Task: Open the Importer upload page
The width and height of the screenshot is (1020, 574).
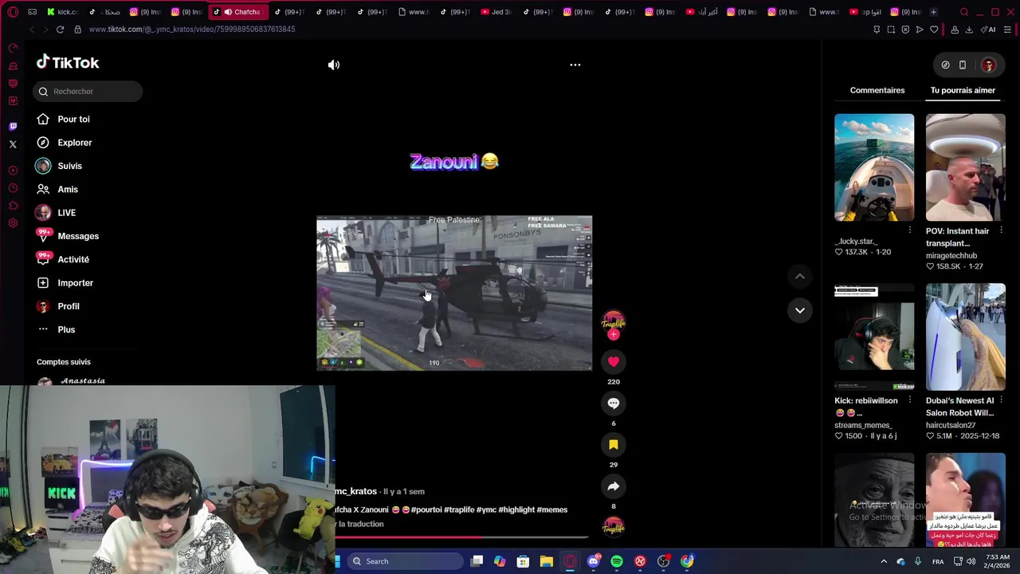Action: click(75, 283)
